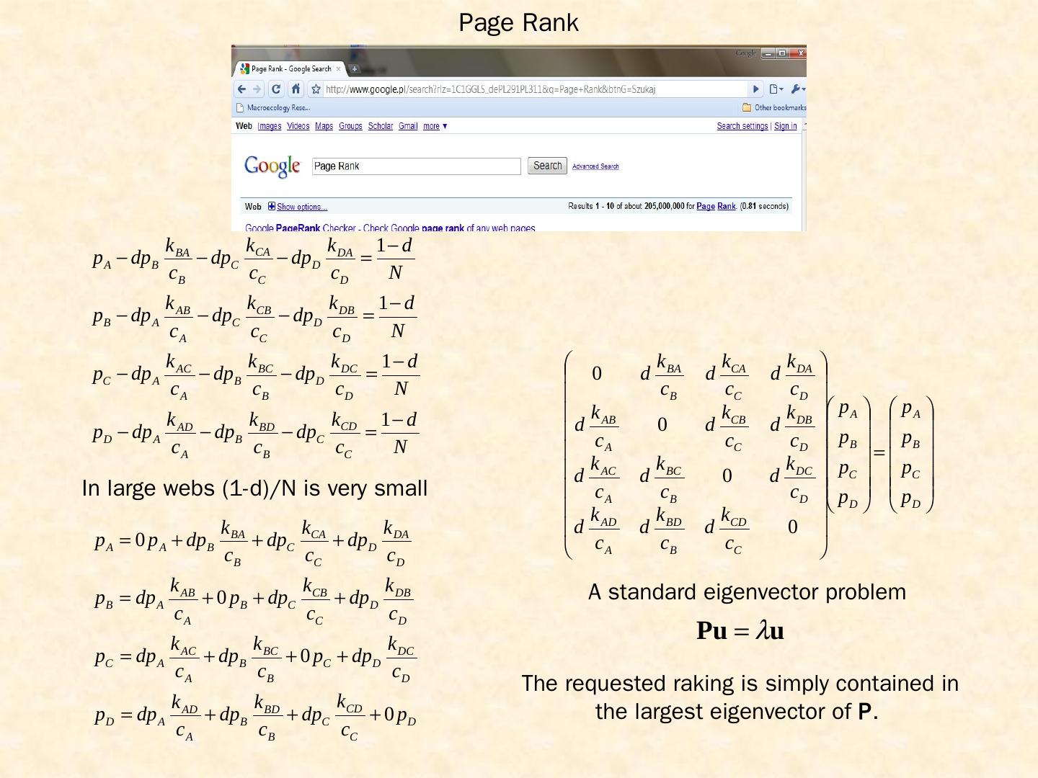Expand the more dropdown
The image size is (1038, 778).
(x=435, y=126)
